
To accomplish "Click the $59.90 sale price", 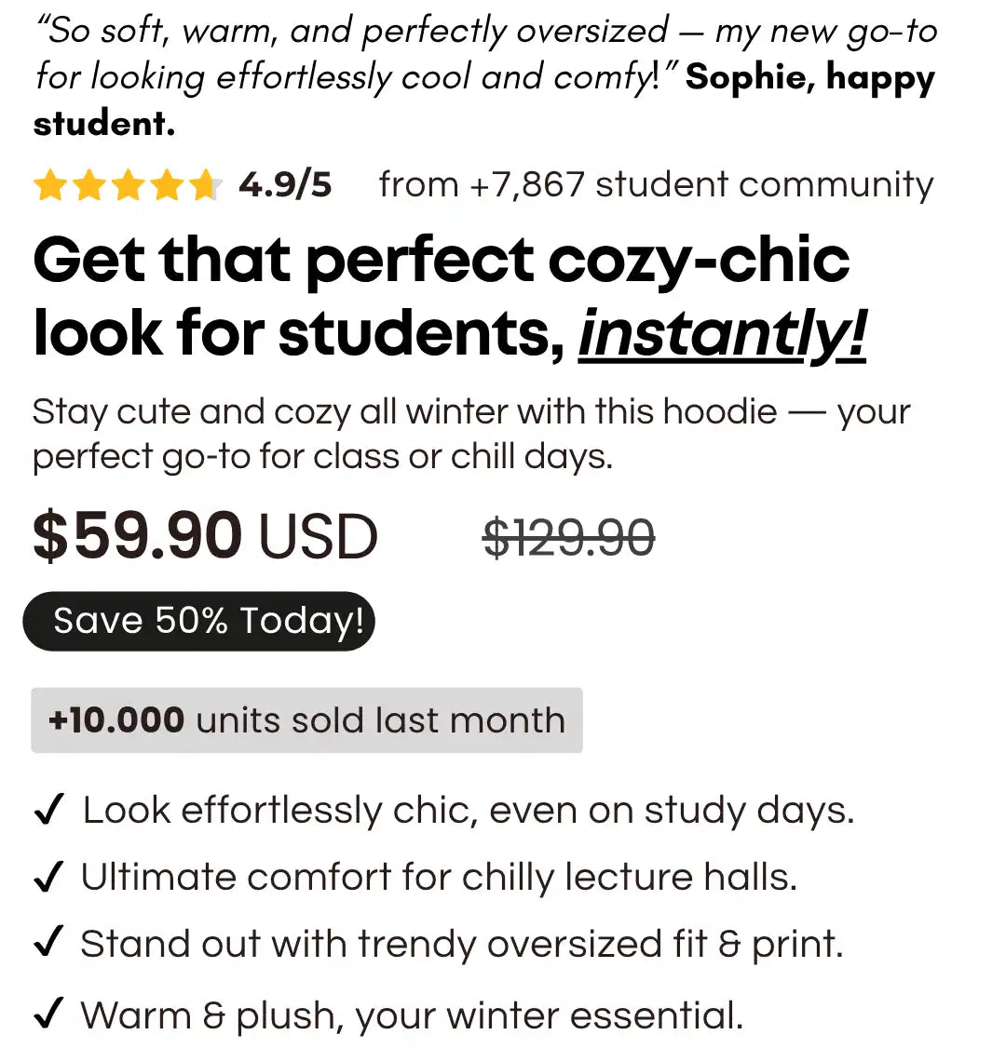I will 138,537.
